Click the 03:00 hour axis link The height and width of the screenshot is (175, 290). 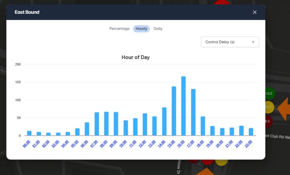tap(55, 144)
